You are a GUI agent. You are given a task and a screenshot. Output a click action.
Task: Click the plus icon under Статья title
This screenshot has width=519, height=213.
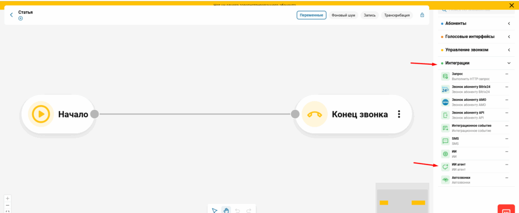coord(21,19)
